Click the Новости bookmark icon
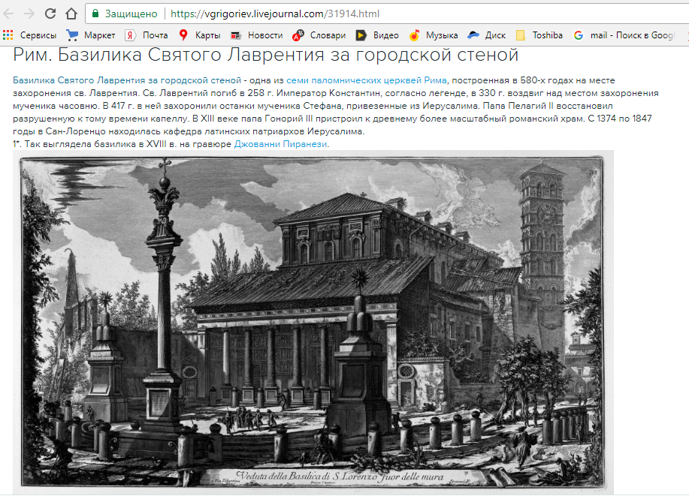Screen dimensions: 689x496 coord(236,35)
